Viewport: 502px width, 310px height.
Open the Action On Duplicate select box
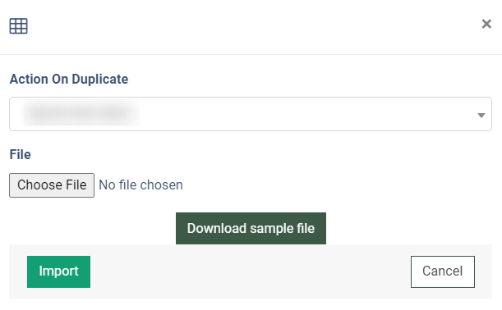(x=251, y=114)
